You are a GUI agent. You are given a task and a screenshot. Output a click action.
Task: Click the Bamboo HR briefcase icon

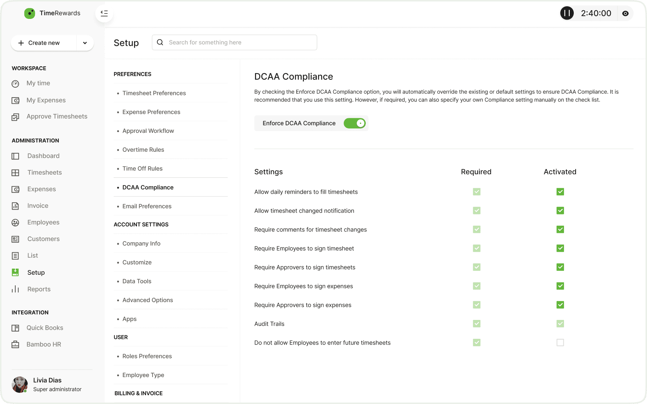coord(15,345)
